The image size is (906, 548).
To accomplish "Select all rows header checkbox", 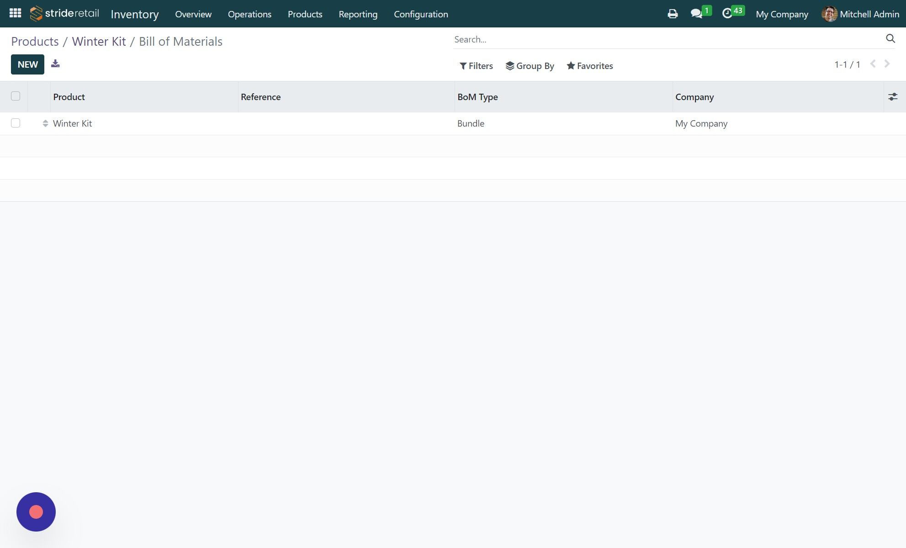I will click(x=16, y=96).
